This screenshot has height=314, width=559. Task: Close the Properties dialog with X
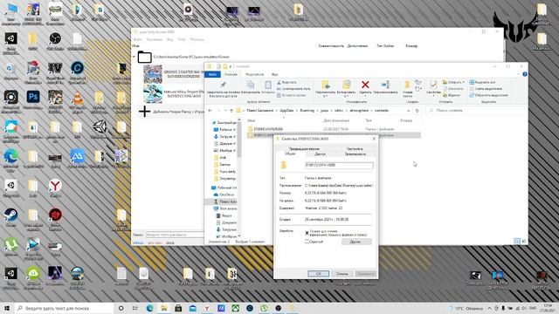click(x=374, y=139)
